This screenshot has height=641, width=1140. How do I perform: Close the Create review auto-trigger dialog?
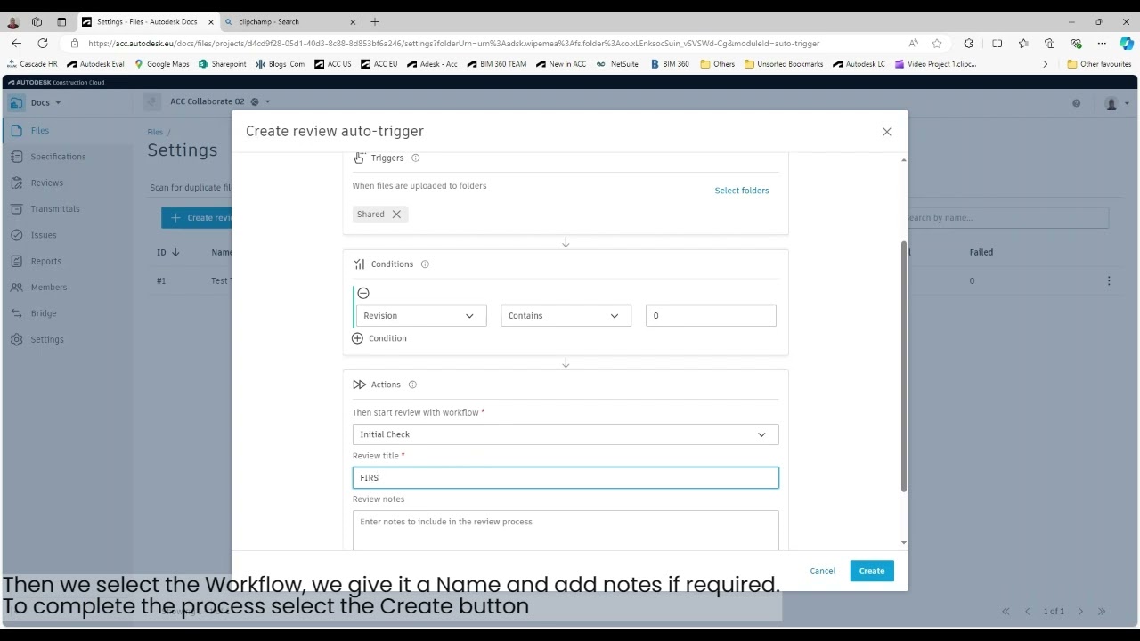coord(887,132)
